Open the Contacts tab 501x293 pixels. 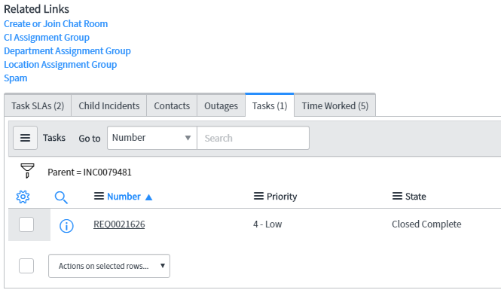(x=172, y=105)
